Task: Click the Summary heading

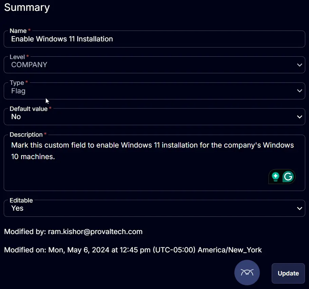Action: click(27, 7)
